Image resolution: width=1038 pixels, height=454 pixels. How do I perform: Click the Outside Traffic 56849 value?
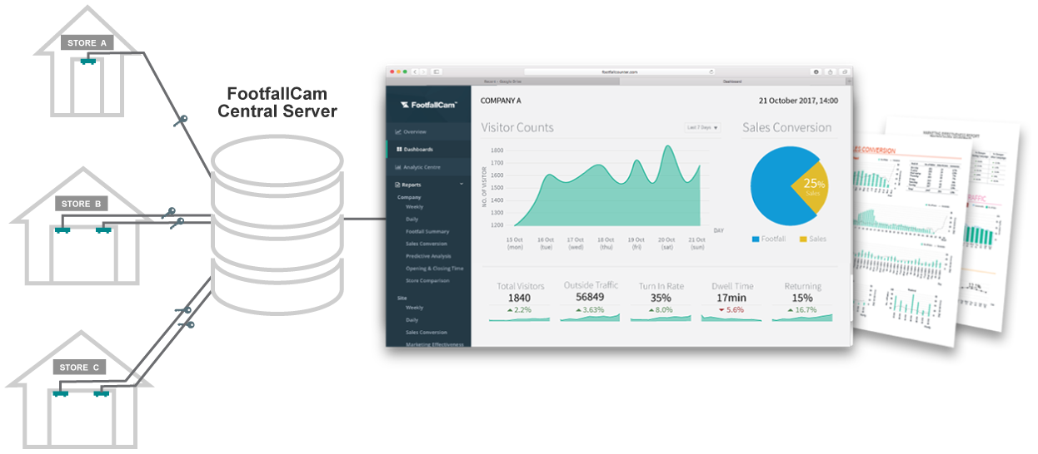pos(591,298)
